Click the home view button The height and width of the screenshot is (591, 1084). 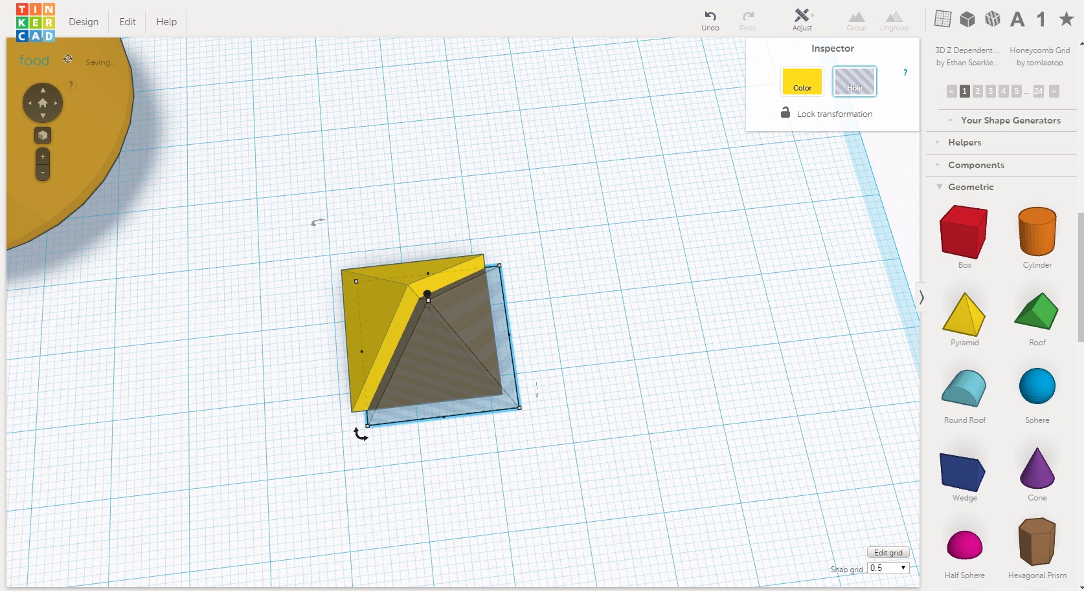click(x=43, y=103)
